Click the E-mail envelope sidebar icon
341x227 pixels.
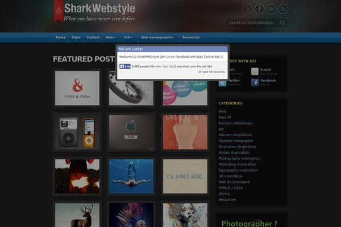[x=255, y=72]
